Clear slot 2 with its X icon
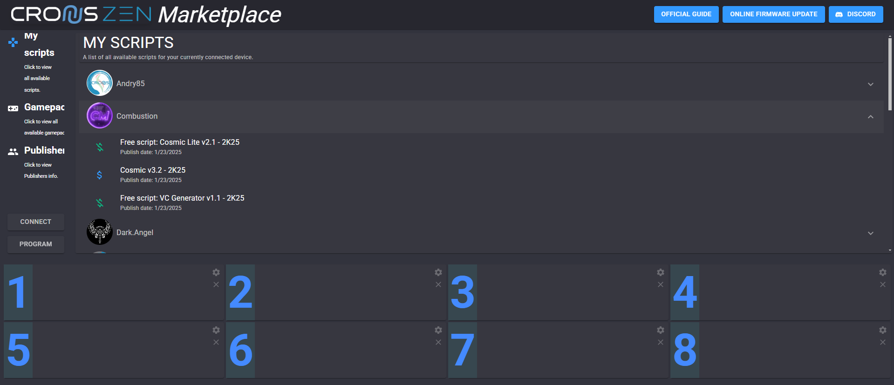This screenshot has width=894, height=385. pos(438,284)
